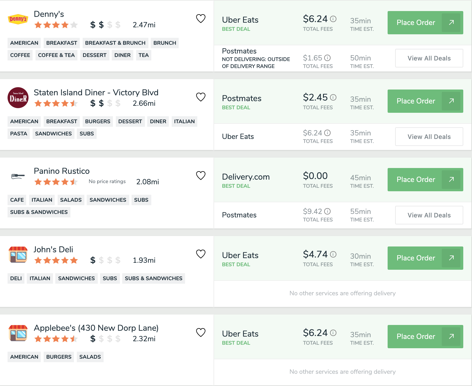Click John's Deli storefront icon
Image resolution: width=472 pixels, height=386 pixels.
[18, 255]
